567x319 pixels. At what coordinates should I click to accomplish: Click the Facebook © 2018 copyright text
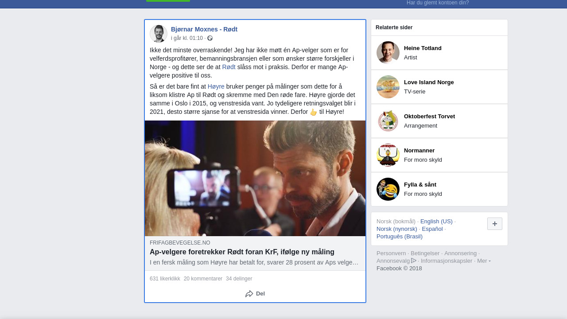[x=399, y=268]
